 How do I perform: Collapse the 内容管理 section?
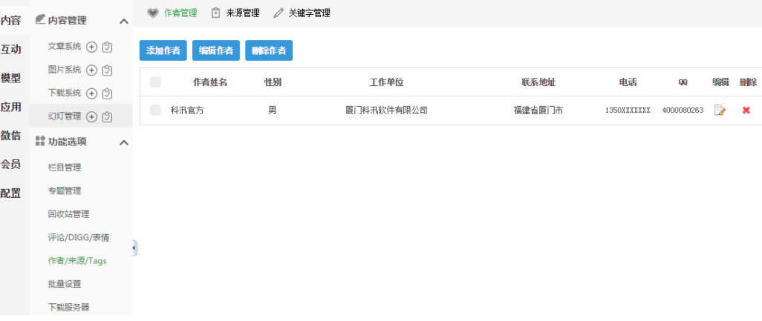click(124, 21)
